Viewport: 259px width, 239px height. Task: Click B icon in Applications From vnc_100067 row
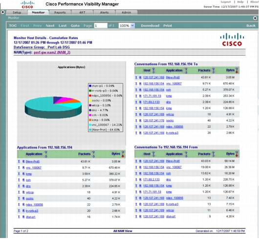coord(23,168)
